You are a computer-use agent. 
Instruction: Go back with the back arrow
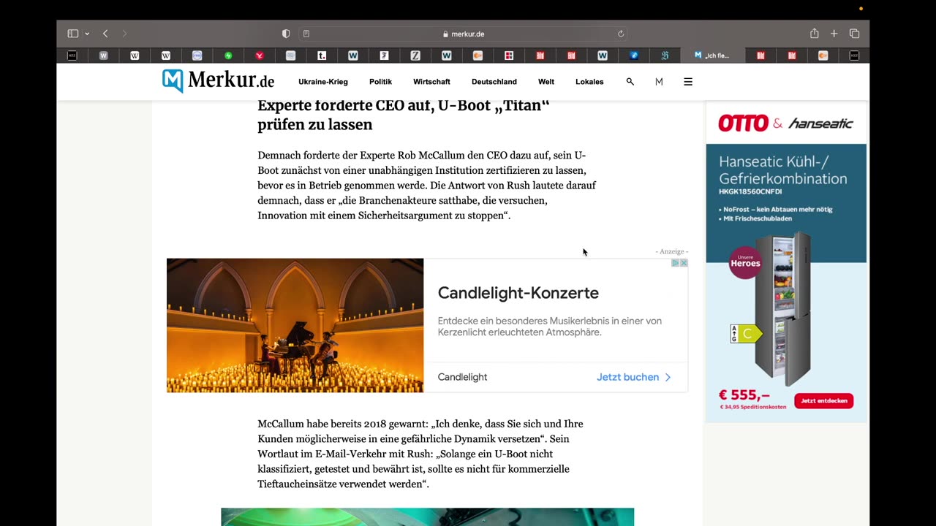(105, 34)
